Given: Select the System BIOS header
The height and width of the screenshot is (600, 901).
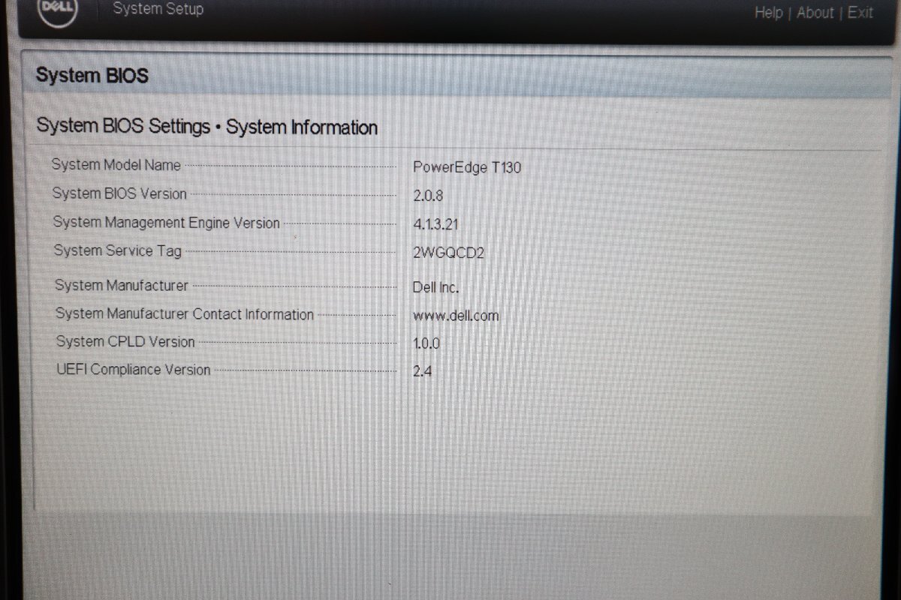Looking at the screenshot, I should click(92, 76).
